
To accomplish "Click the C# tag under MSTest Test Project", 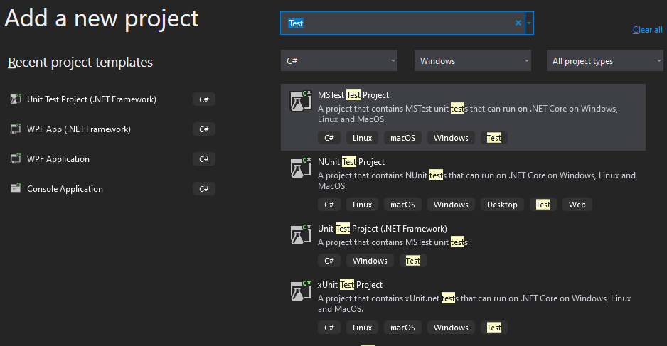I will [x=329, y=138].
